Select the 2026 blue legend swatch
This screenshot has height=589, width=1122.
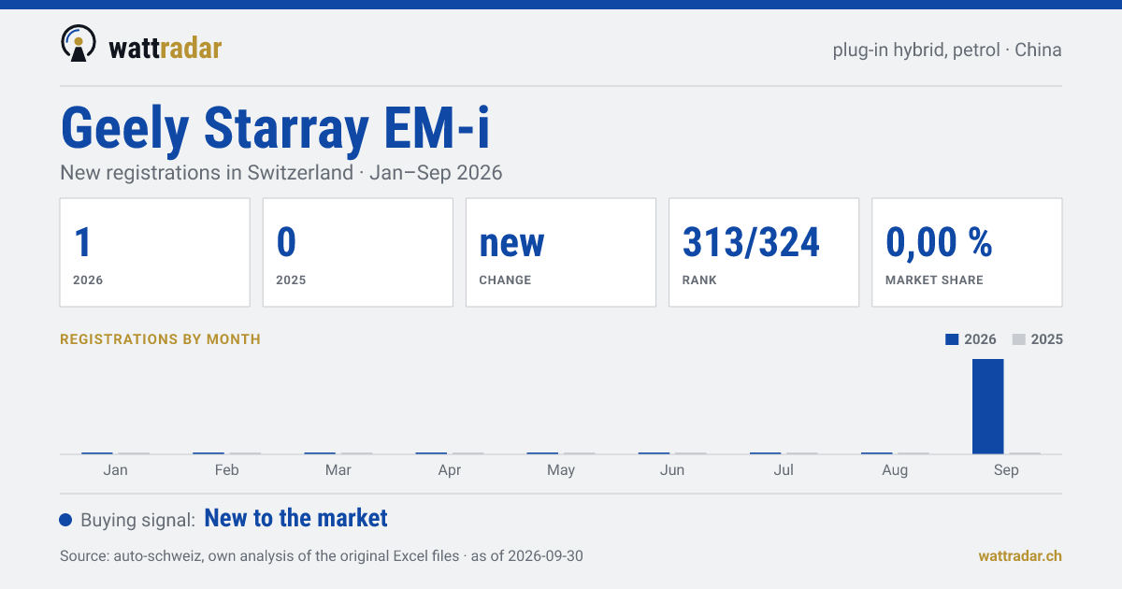coord(952,339)
